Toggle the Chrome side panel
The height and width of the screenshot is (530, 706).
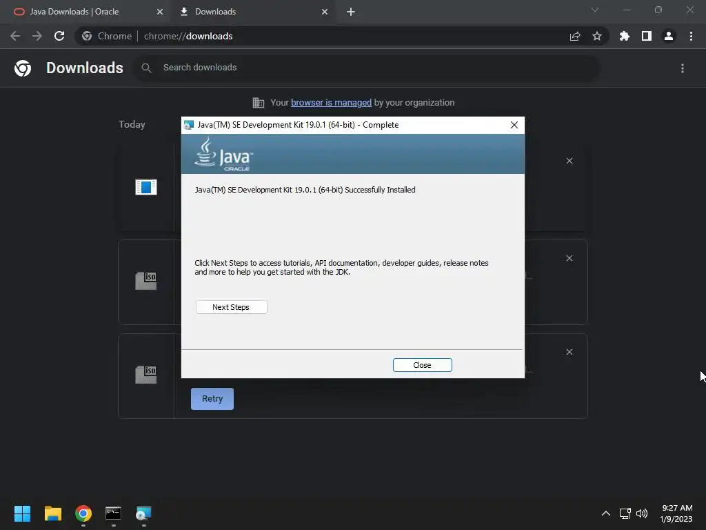click(647, 36)
